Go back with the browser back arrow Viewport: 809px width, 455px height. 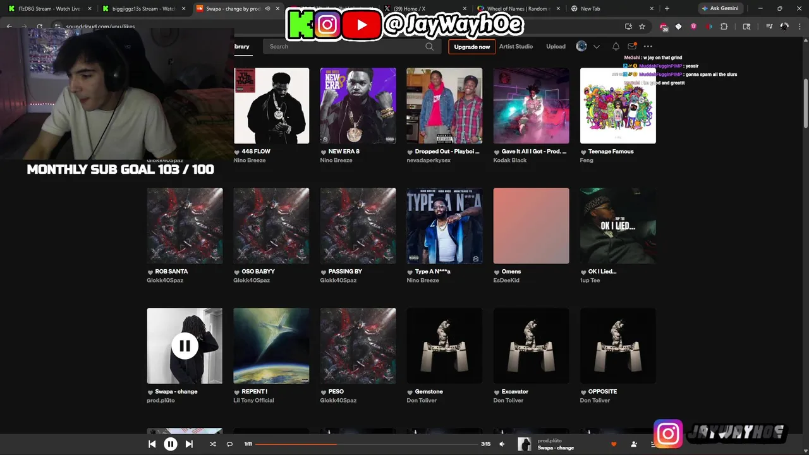[9, 27]
